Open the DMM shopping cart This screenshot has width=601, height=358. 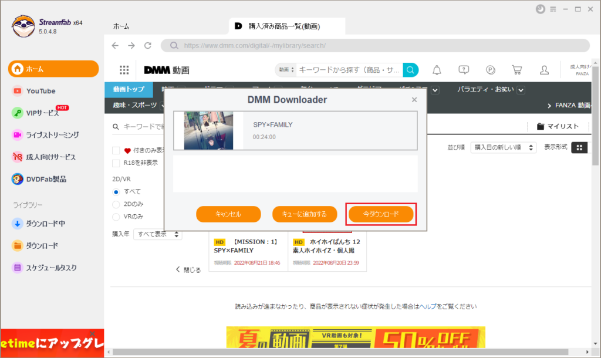[x=517, y=70]
